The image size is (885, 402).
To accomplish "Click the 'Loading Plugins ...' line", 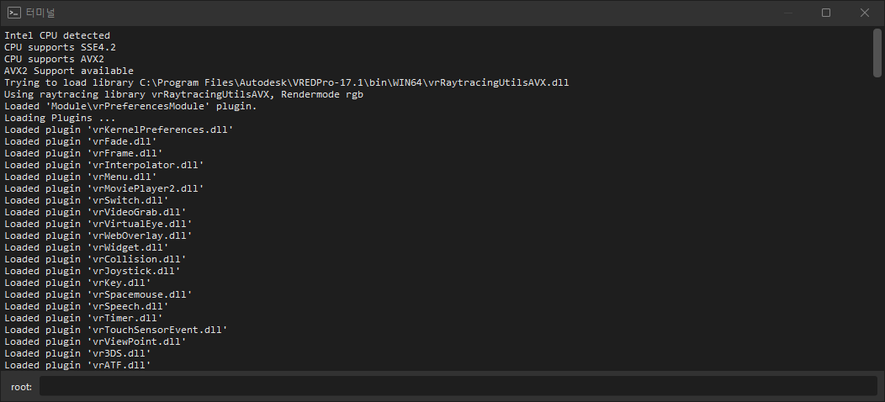I will pos(60,118).
